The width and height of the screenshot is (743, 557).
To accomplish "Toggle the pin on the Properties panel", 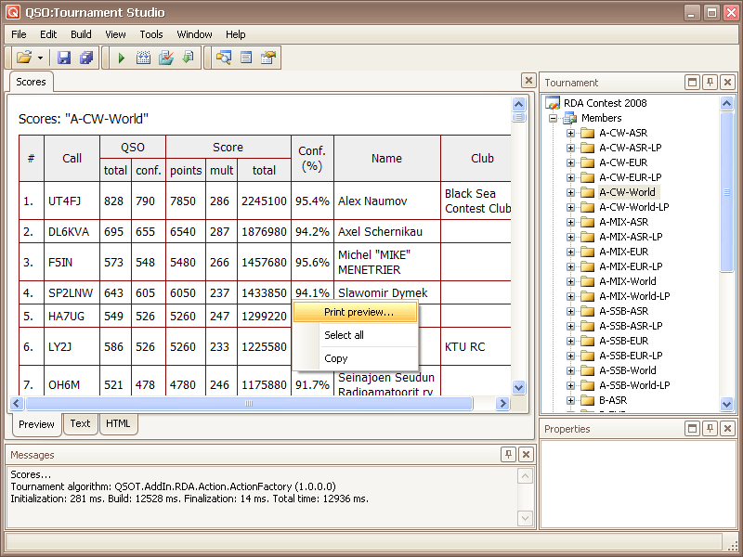I will click(710, 429).
